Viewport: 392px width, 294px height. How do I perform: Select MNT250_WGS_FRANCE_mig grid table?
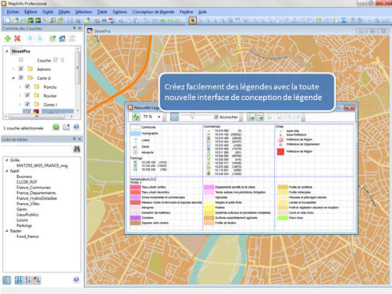click(x=42, y=165)
